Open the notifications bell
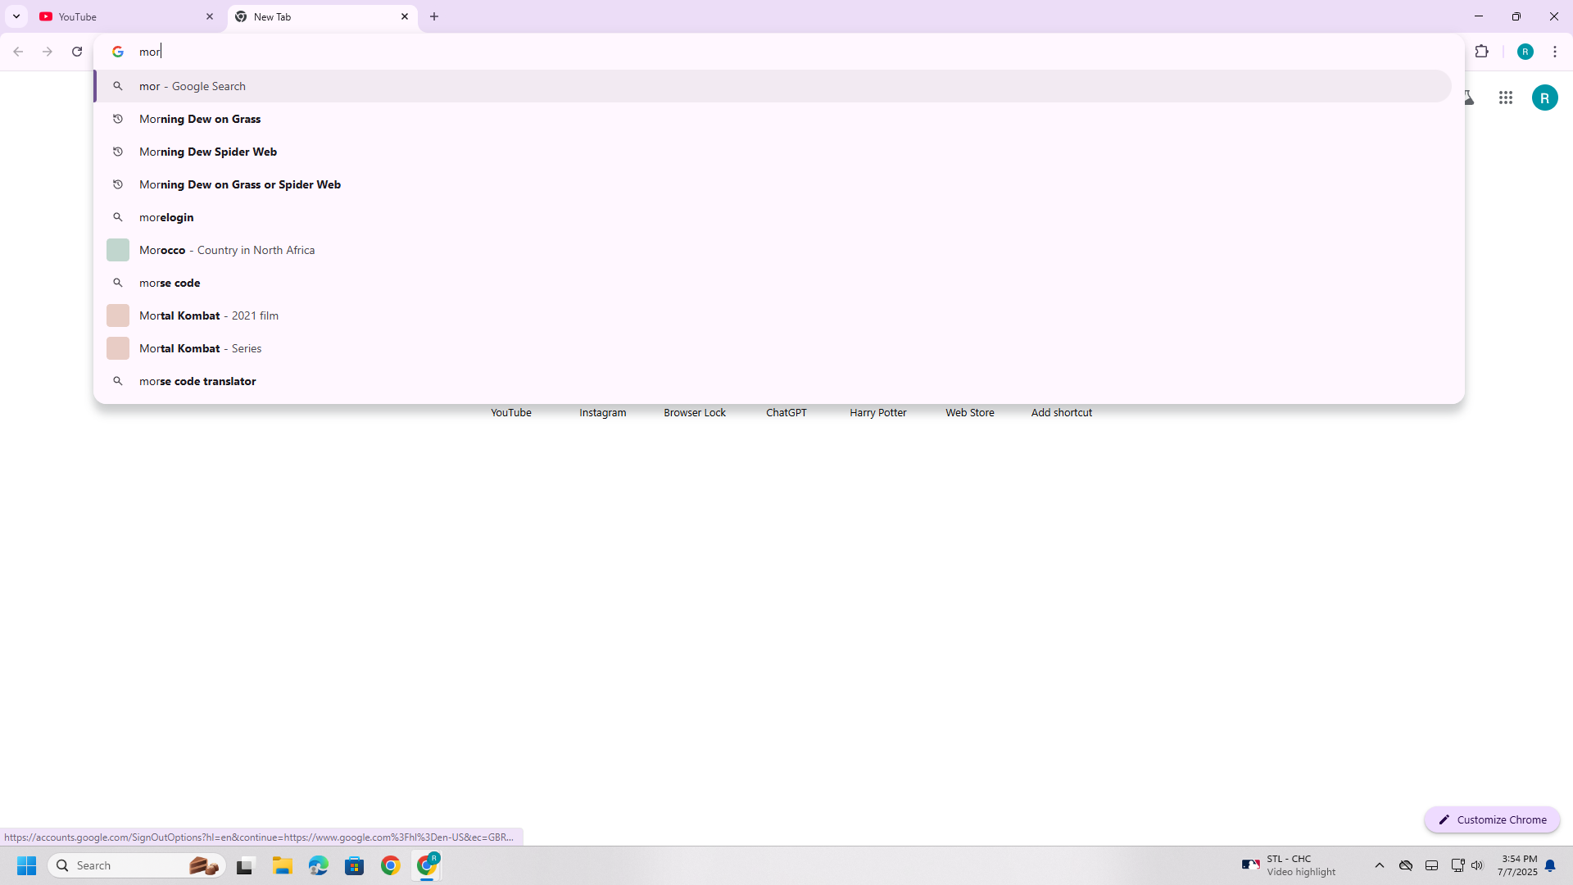 (1550, 865)
